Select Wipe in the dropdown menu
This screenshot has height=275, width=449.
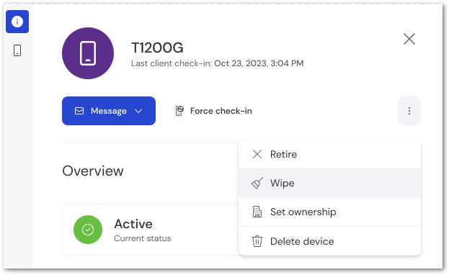pyautogui.click(x=329, y=183)
